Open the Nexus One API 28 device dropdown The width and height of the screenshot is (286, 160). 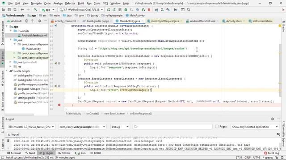[x=81, y=10]
